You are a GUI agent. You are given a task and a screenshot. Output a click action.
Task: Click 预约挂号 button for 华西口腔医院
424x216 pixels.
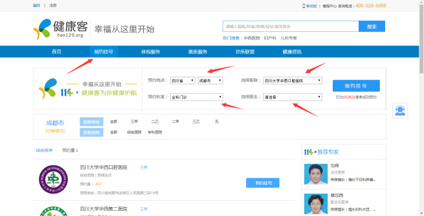tap(263, 183)
